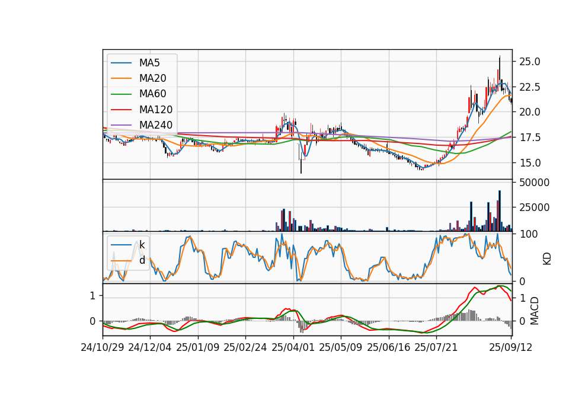
Task: Click the red MA120 legend line sample
Action: [121, 110]
